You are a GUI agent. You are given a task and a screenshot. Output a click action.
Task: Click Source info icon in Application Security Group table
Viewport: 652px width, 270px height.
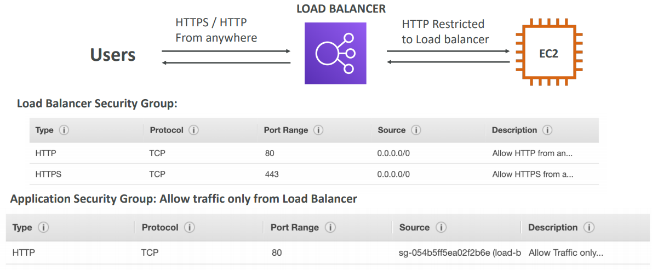(x=441, y=227)
